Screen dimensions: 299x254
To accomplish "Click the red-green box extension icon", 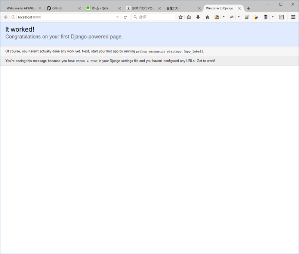I will click(217, 17).
